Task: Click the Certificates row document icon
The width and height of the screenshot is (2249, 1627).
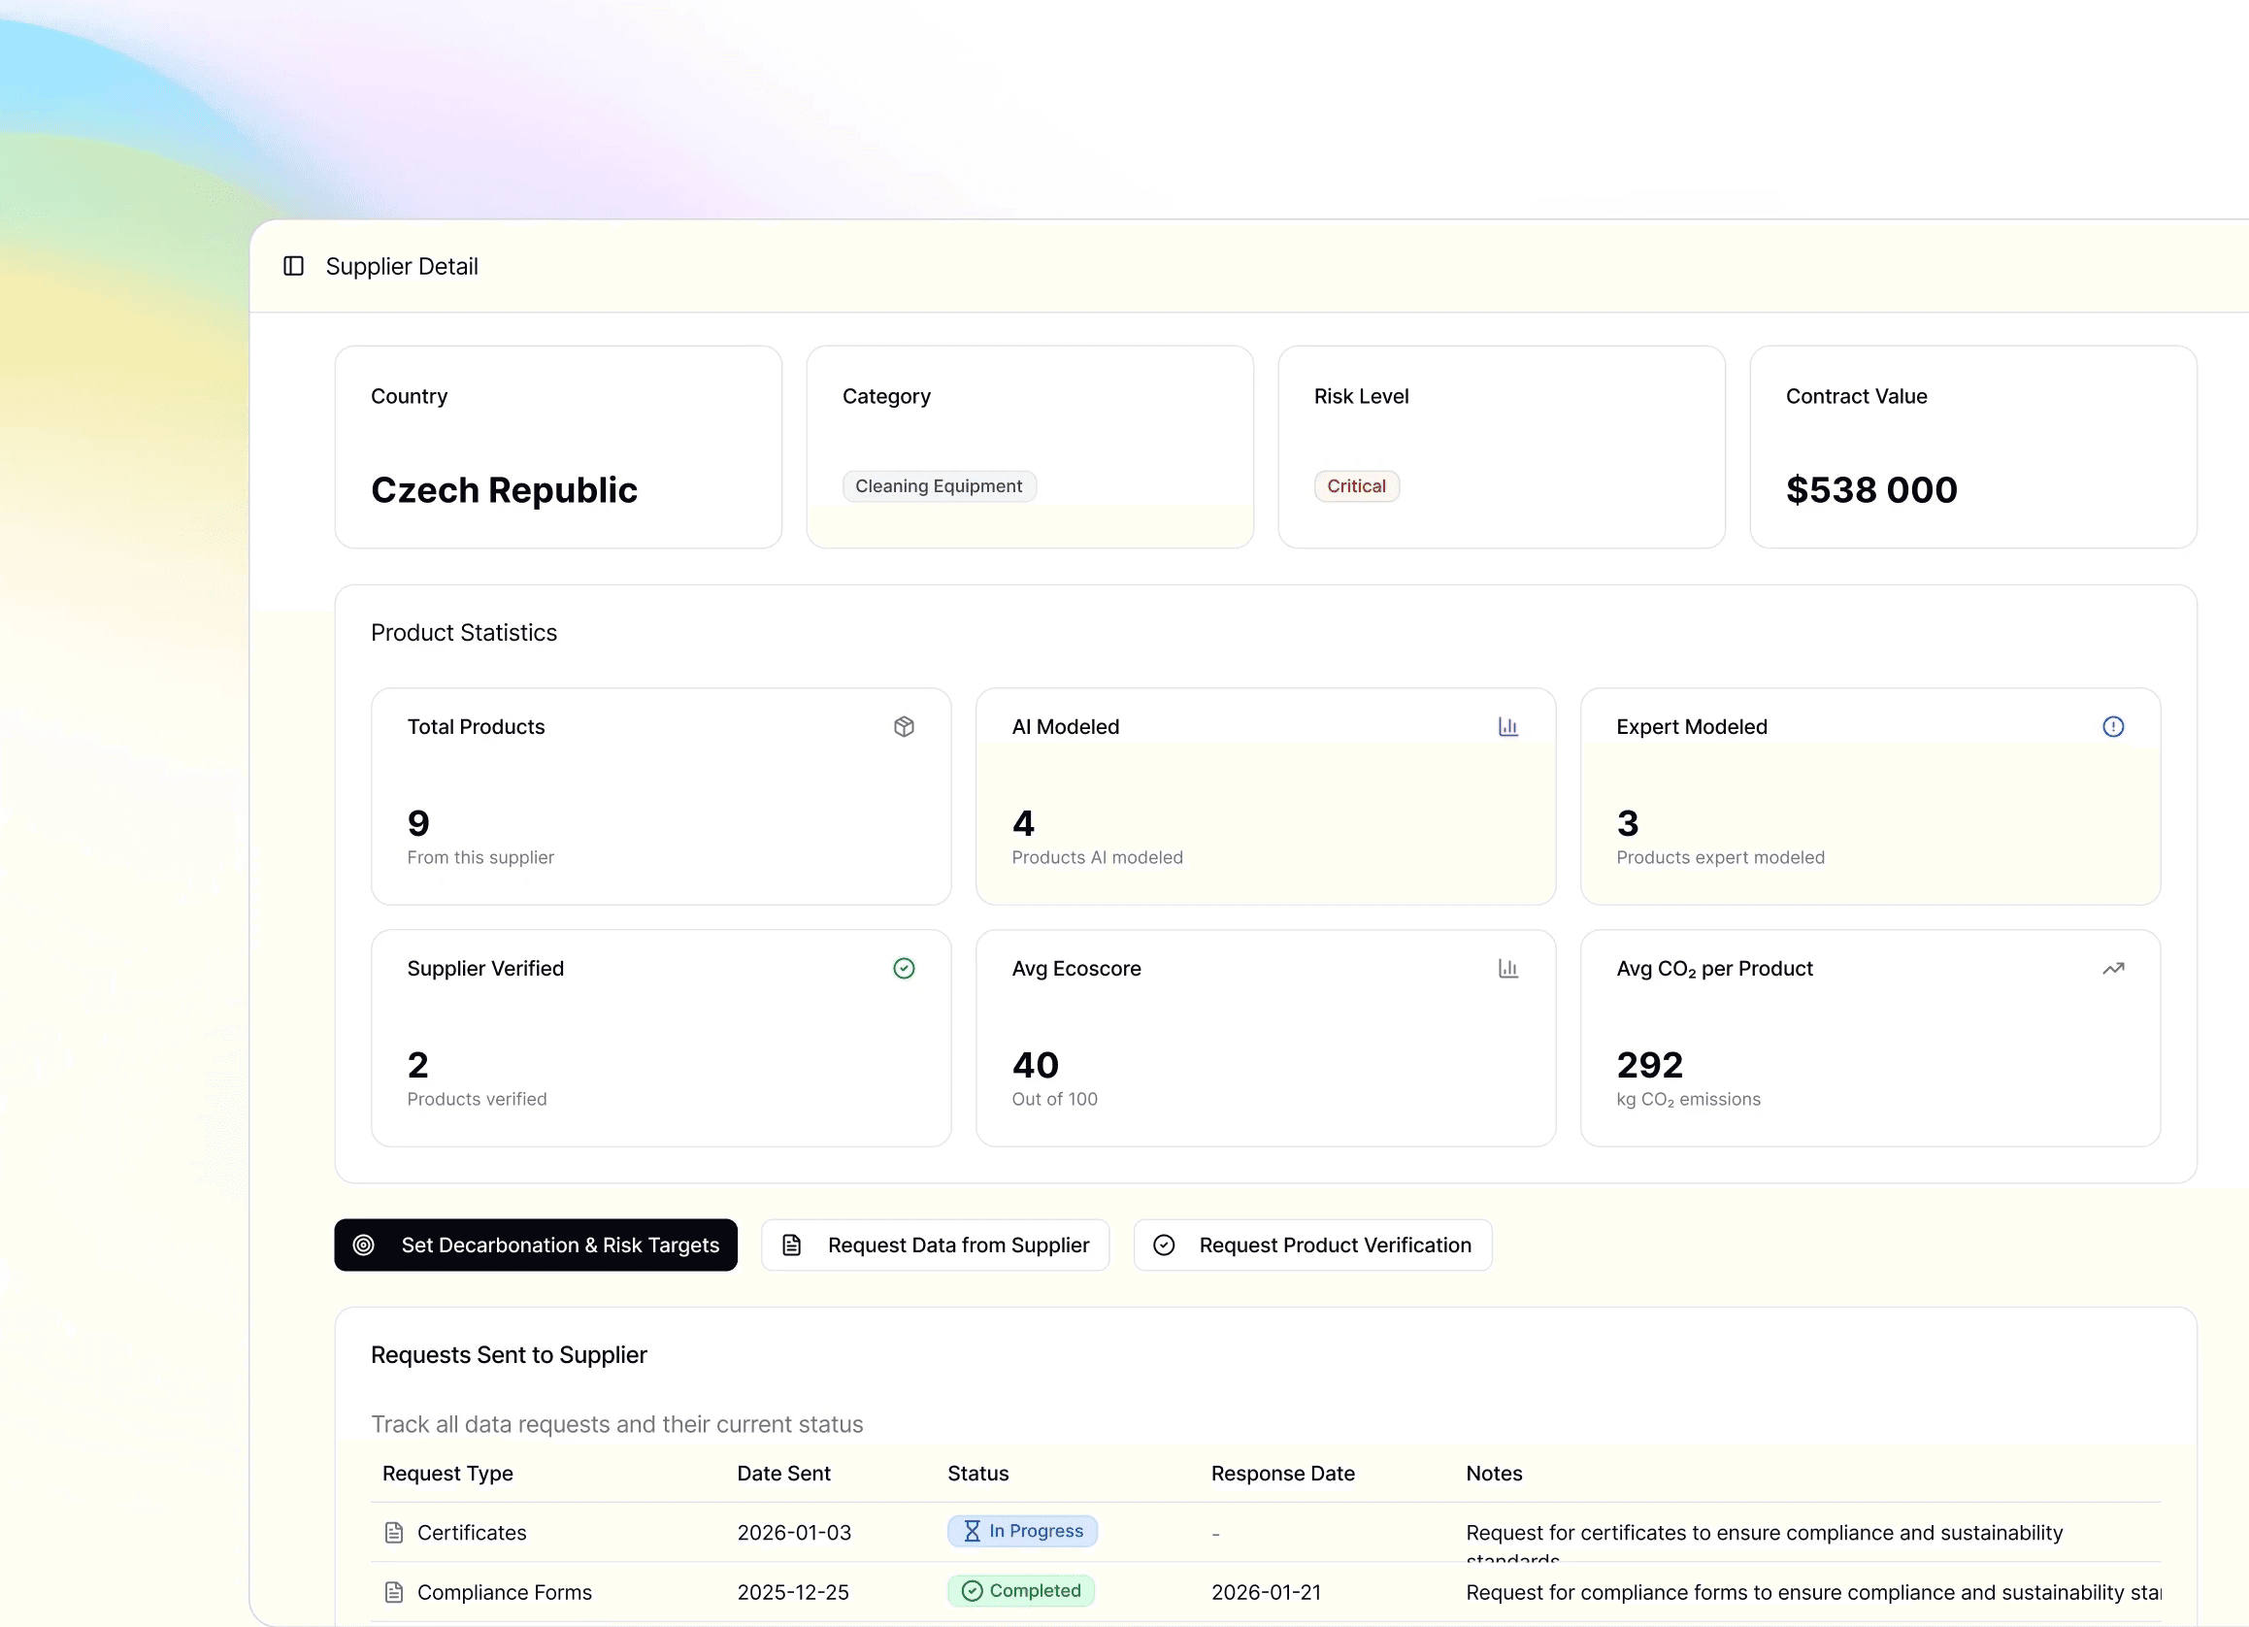Action: 394,1533
